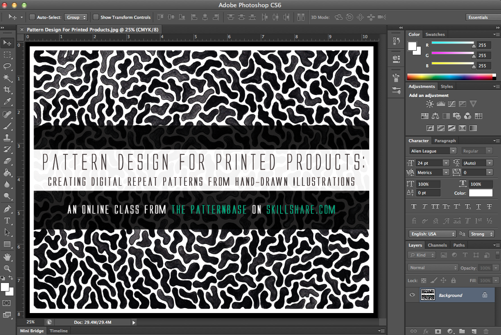Viewport: 501px width, 335px height.
Task: Click the white text Color swatch
Action: pyautogui.click(x=480, y=193)
